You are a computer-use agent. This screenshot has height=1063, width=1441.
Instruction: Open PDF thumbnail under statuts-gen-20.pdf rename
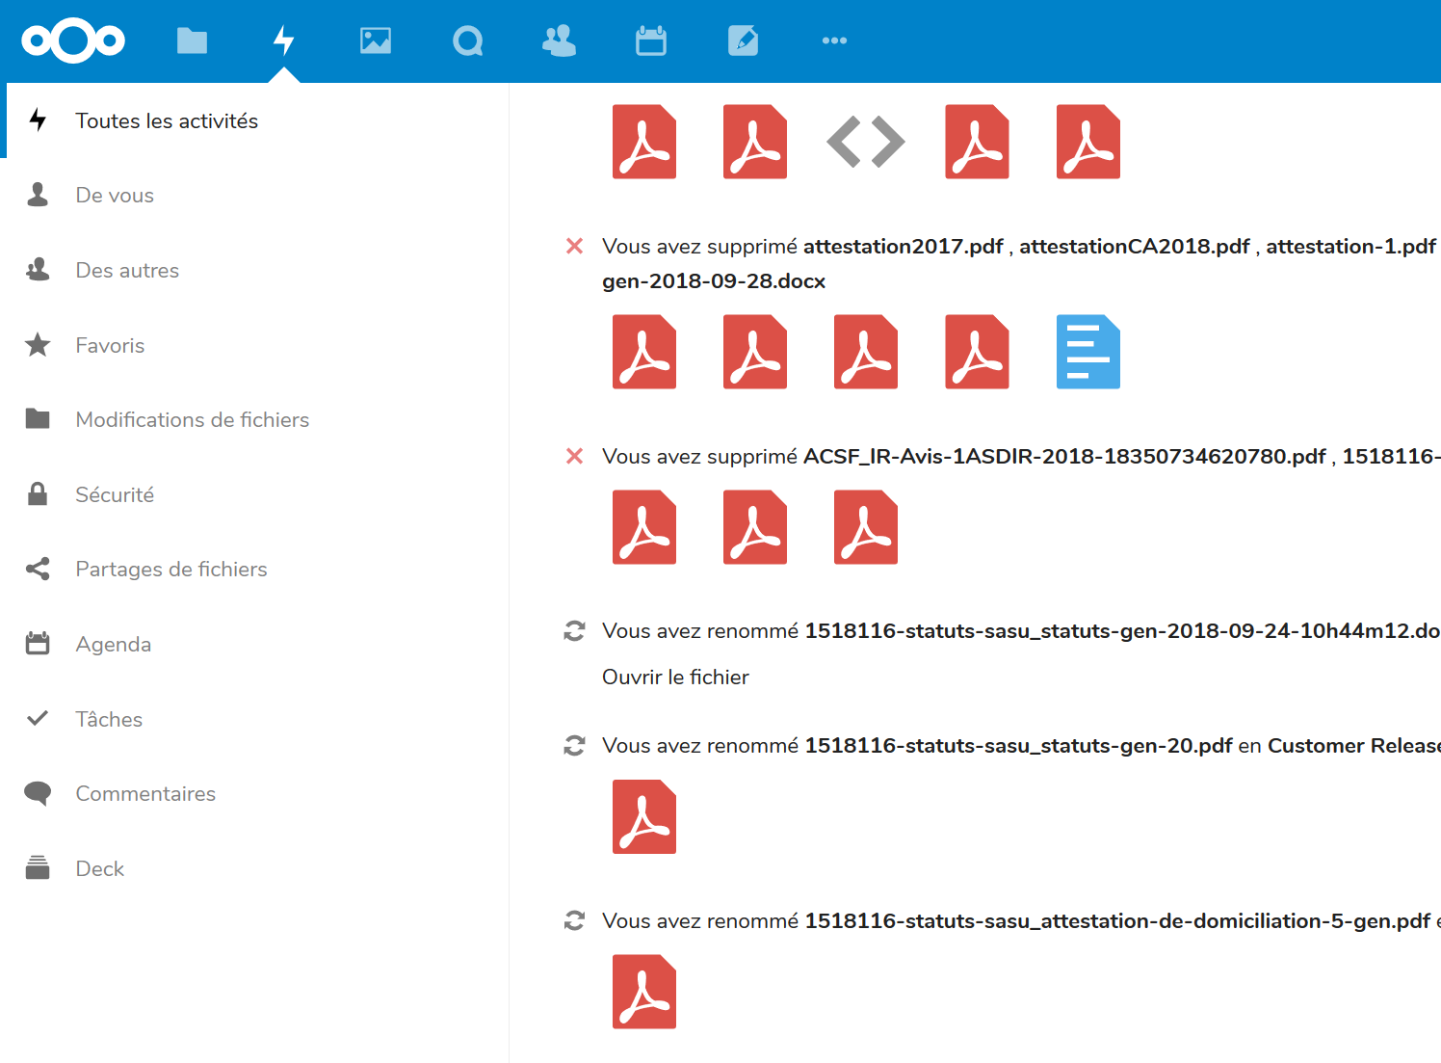644,817
